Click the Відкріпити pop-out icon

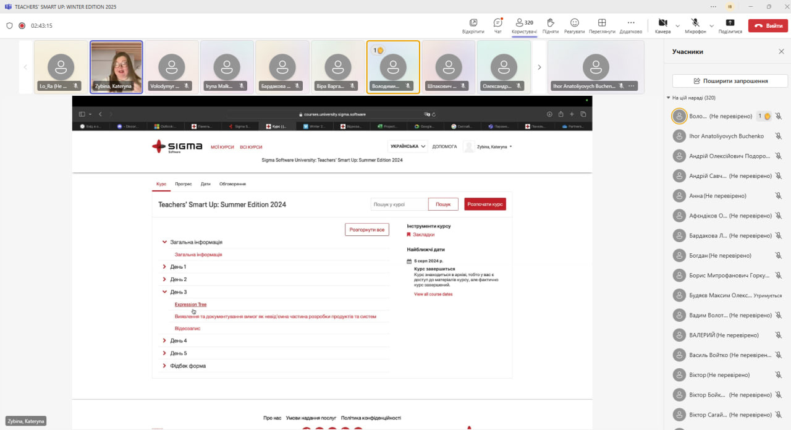pos(473,25)
